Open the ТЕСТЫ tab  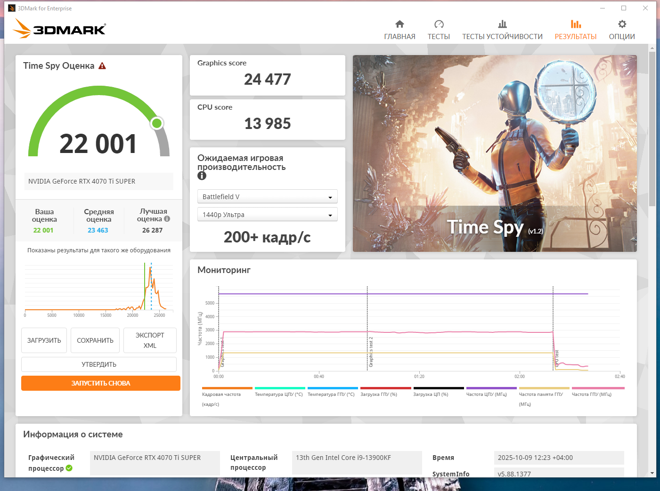pos(439,30)
